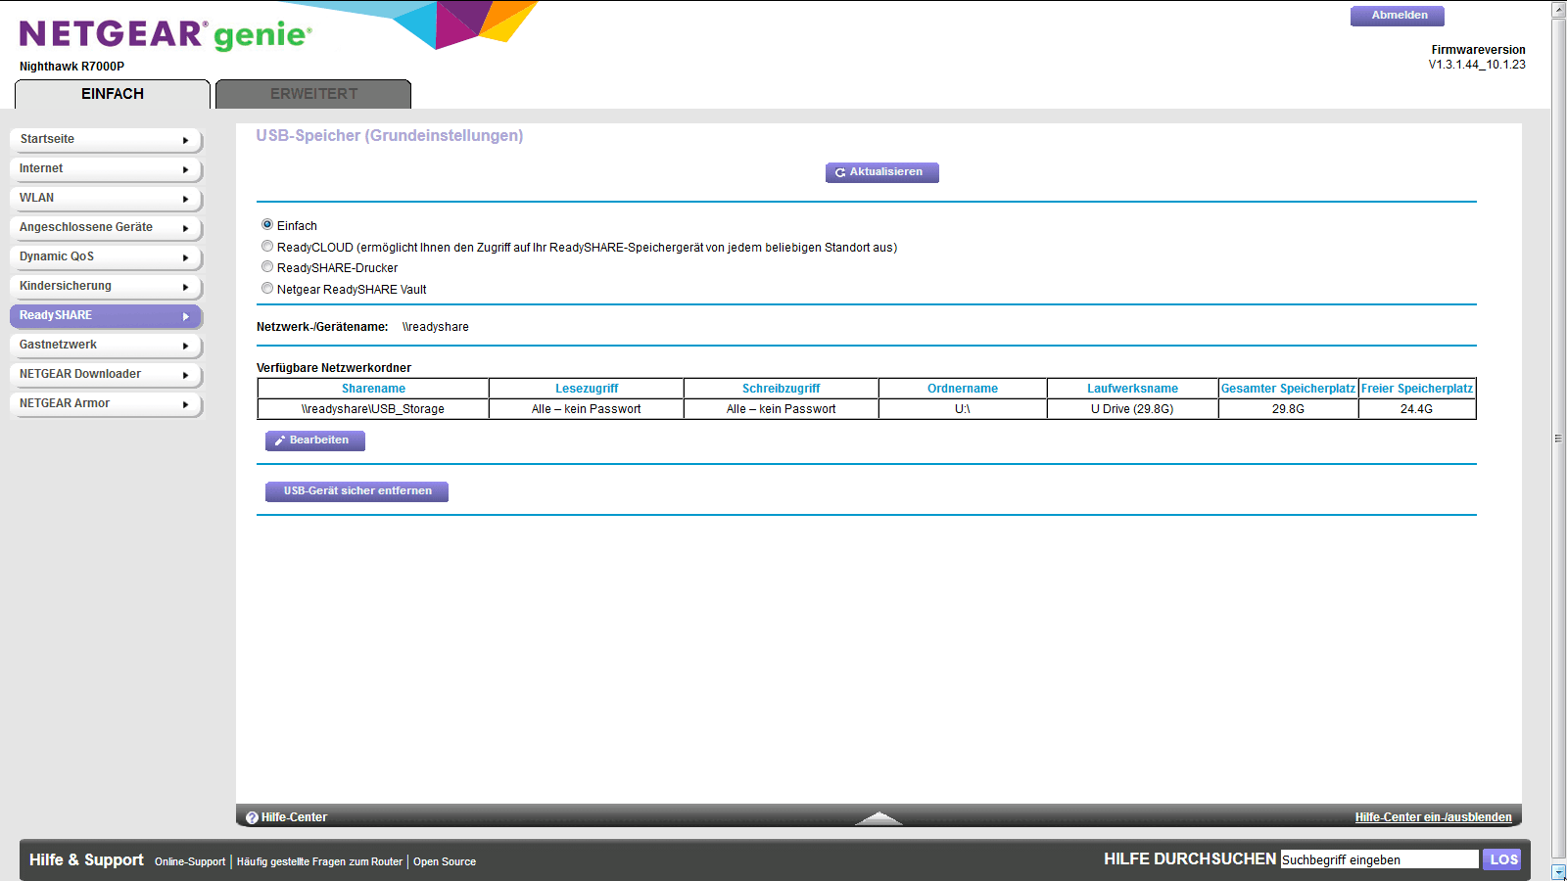Click the Bearbeiten button

click(315, 440)
